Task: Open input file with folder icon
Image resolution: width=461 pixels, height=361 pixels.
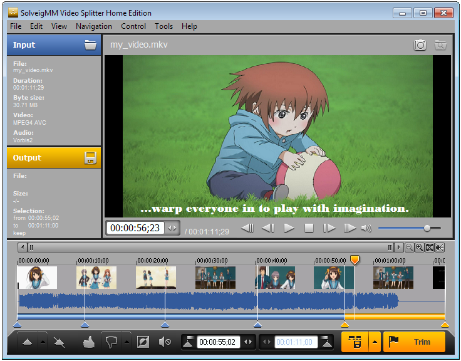Action: click(x=90, y=45)
